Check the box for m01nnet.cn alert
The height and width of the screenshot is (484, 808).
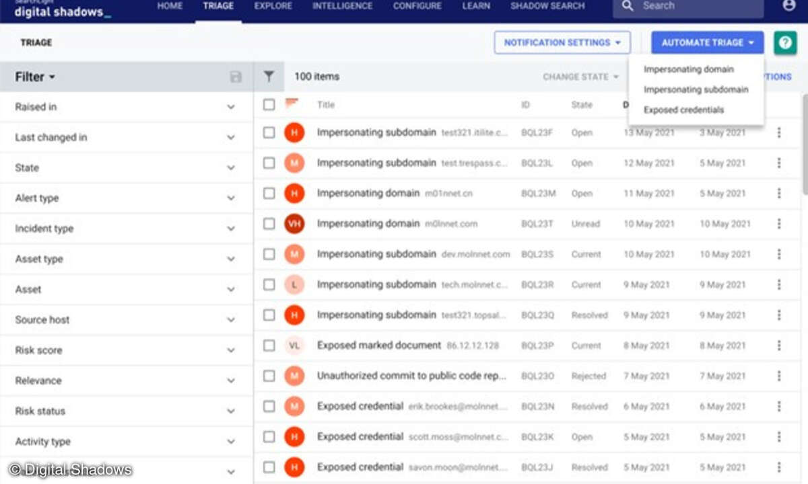[269, 194]
